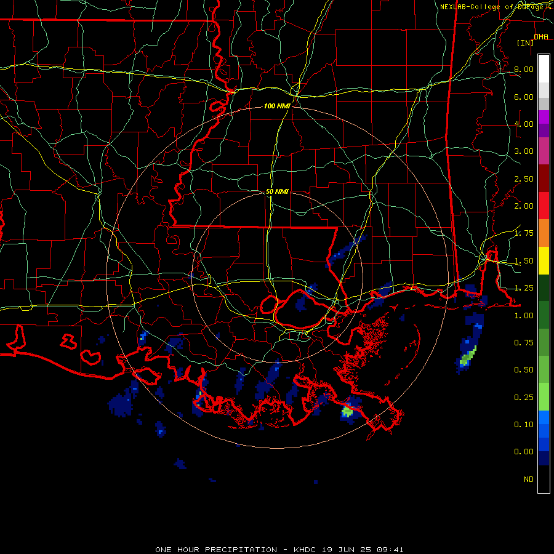Click the 3.00 legend value
This screenshot has width=554, height=554.
[524, 151]
